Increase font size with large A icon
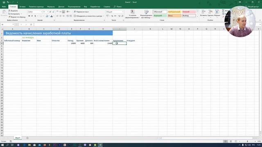Viewport: 262px width, 147px height. 50,12
